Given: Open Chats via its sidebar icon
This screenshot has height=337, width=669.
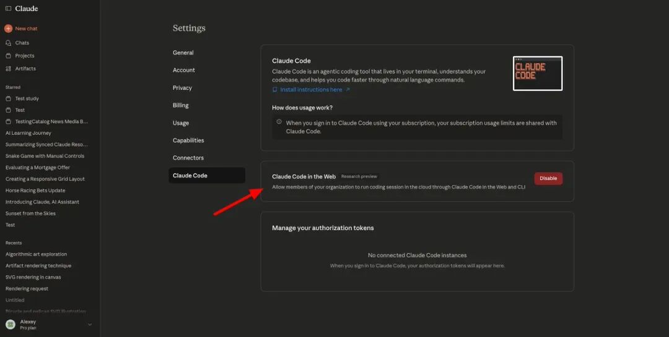Looking at the screenshot, I should pos(8,43).
